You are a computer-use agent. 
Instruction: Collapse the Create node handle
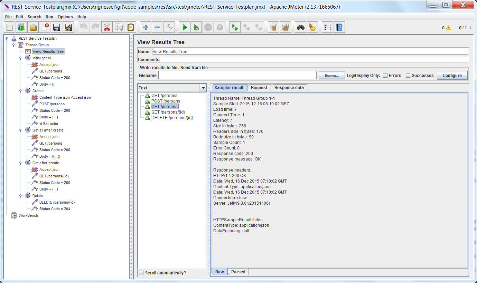[20, 91]
